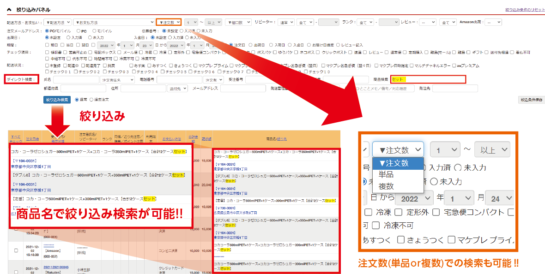Select the お届け日指定 period radio

point(309,45)
